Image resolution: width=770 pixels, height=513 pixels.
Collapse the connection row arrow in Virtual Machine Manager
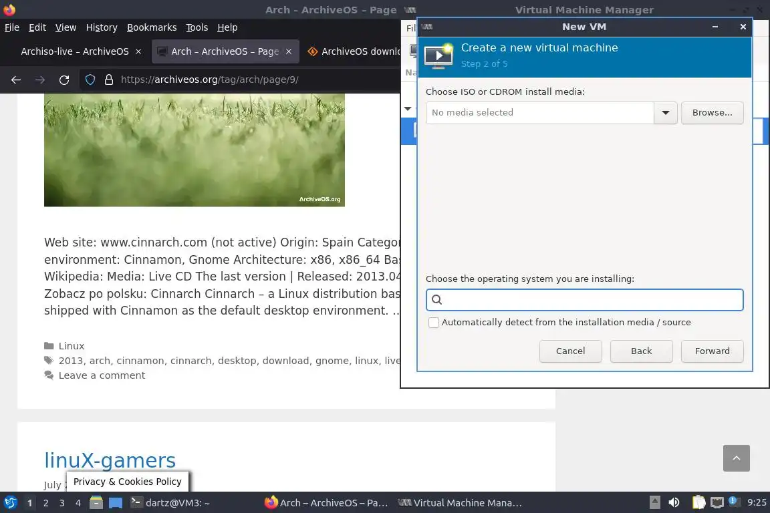pyautogui.click(x=408, y=108)
